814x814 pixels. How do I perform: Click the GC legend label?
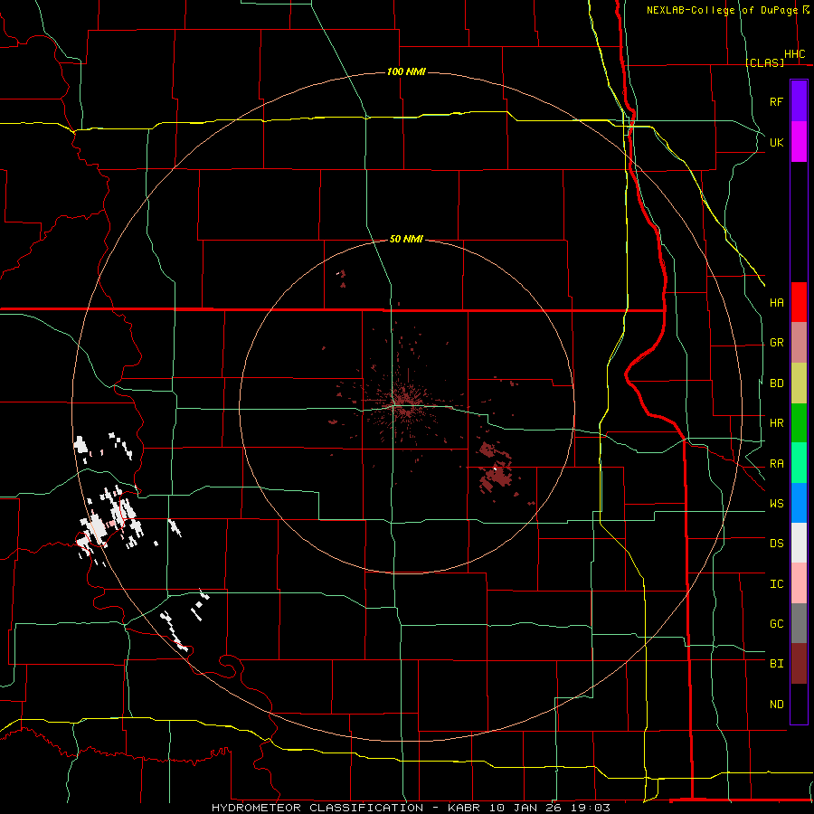click(776, 624)
